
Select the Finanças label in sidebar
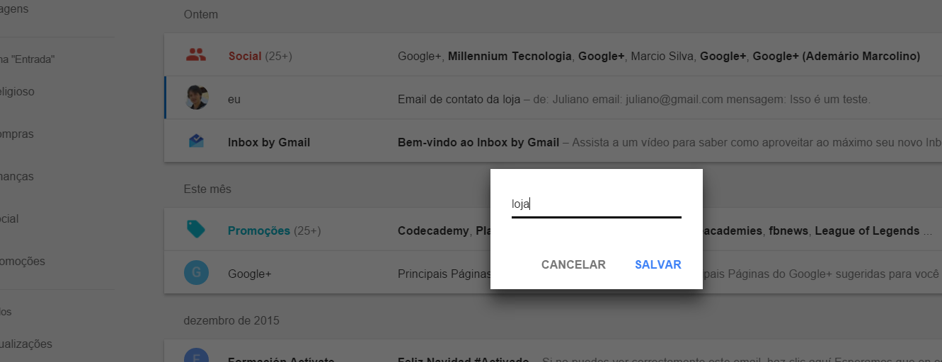(17, 177)
